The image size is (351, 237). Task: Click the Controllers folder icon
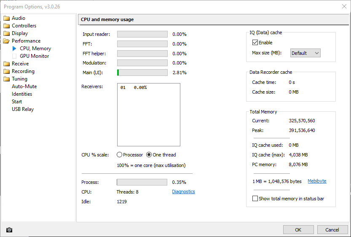(6, 26)
